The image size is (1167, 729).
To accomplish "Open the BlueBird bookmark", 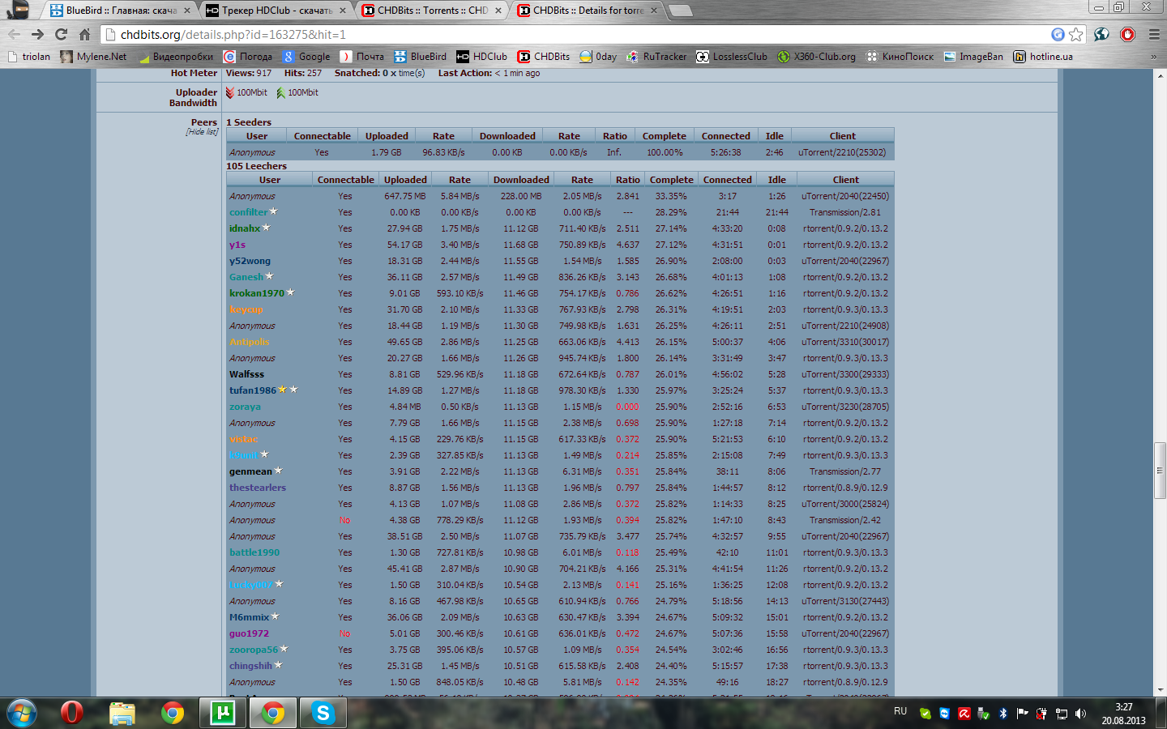I will click(421, 57).
